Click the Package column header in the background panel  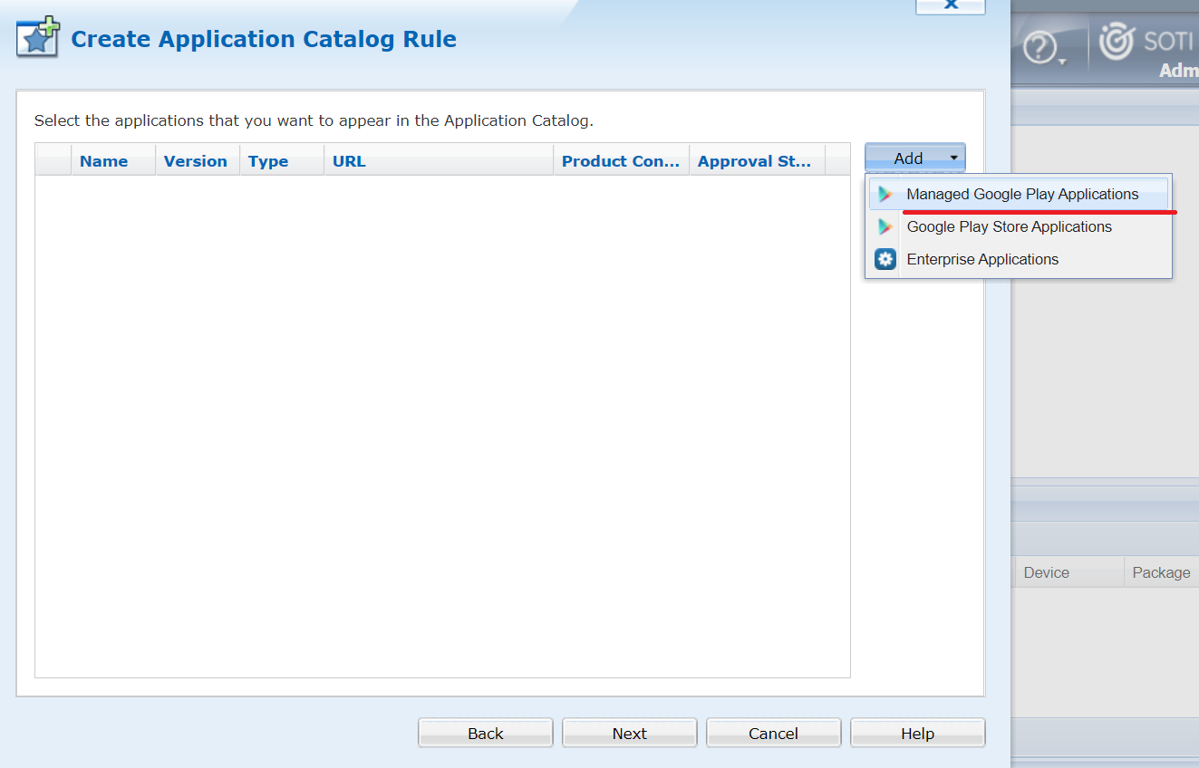click(1160, 572)
